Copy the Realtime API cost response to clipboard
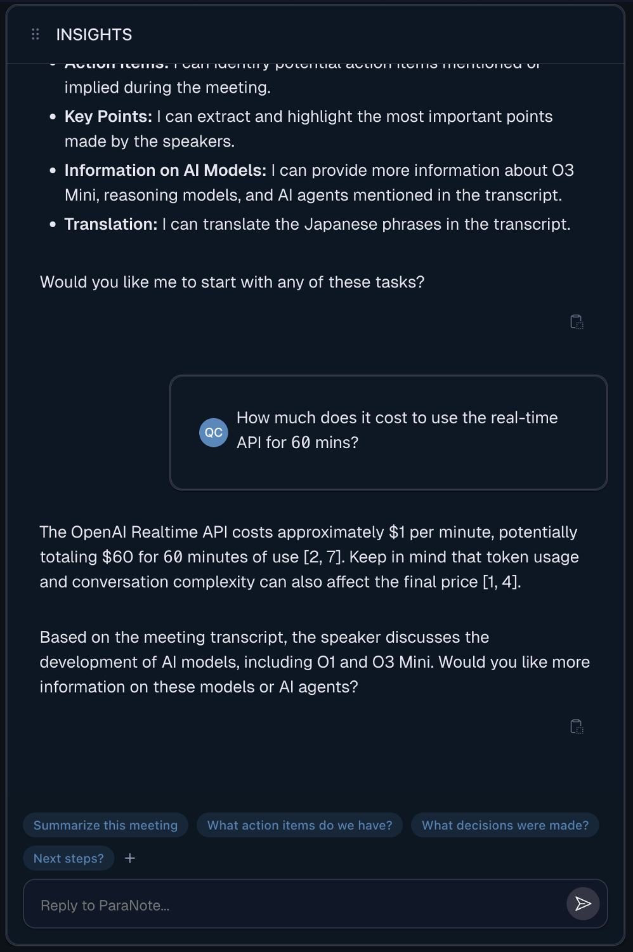This screenshot has width=633, height=952. [576, 726]
